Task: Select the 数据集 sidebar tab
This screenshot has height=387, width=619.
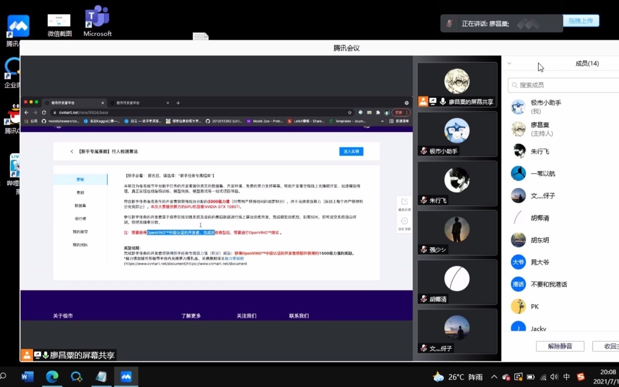Action: coord(80,205)
